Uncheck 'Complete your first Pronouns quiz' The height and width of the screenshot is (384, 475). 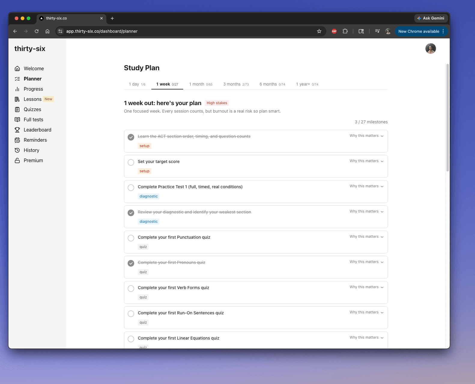click(131, 263)
